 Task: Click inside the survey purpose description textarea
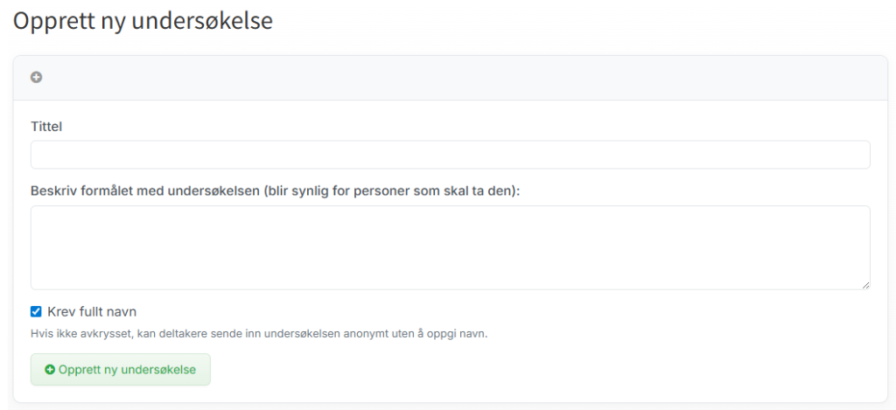point(450,247)
